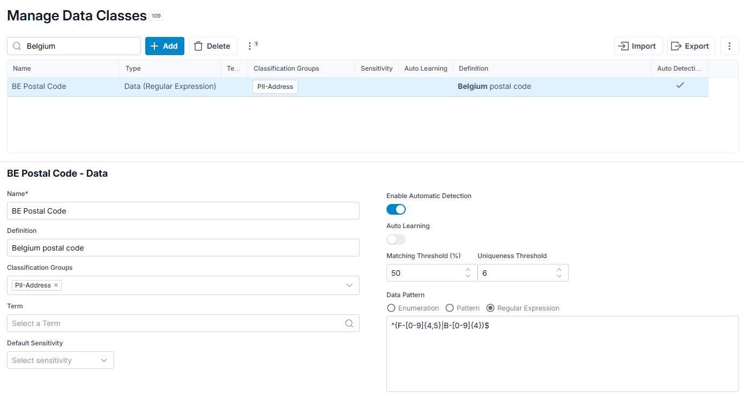
Task: Click the truncated Te... column header
Action: [x=234, y=69]
